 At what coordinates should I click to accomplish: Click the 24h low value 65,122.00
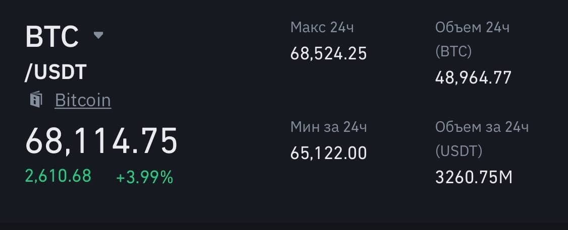click(328, 152)
